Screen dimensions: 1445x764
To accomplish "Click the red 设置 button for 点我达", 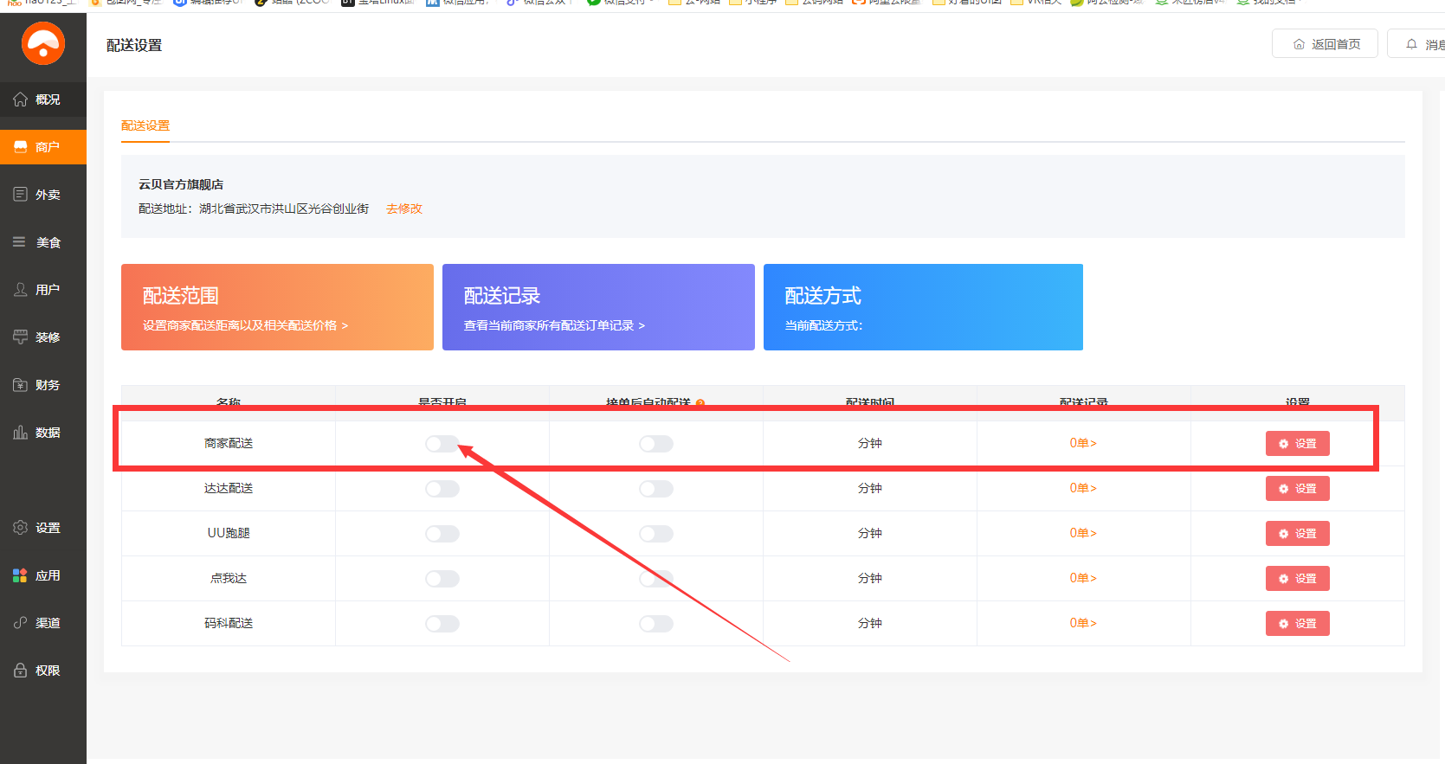I will coord(1298,579).
